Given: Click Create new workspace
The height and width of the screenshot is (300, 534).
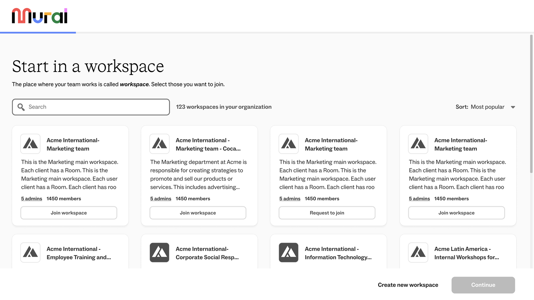Looking at the screenshot, I should [x=408, y=285].
